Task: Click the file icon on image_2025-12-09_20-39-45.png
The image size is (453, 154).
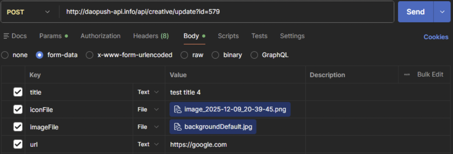Action: click(x=177, y=109)
